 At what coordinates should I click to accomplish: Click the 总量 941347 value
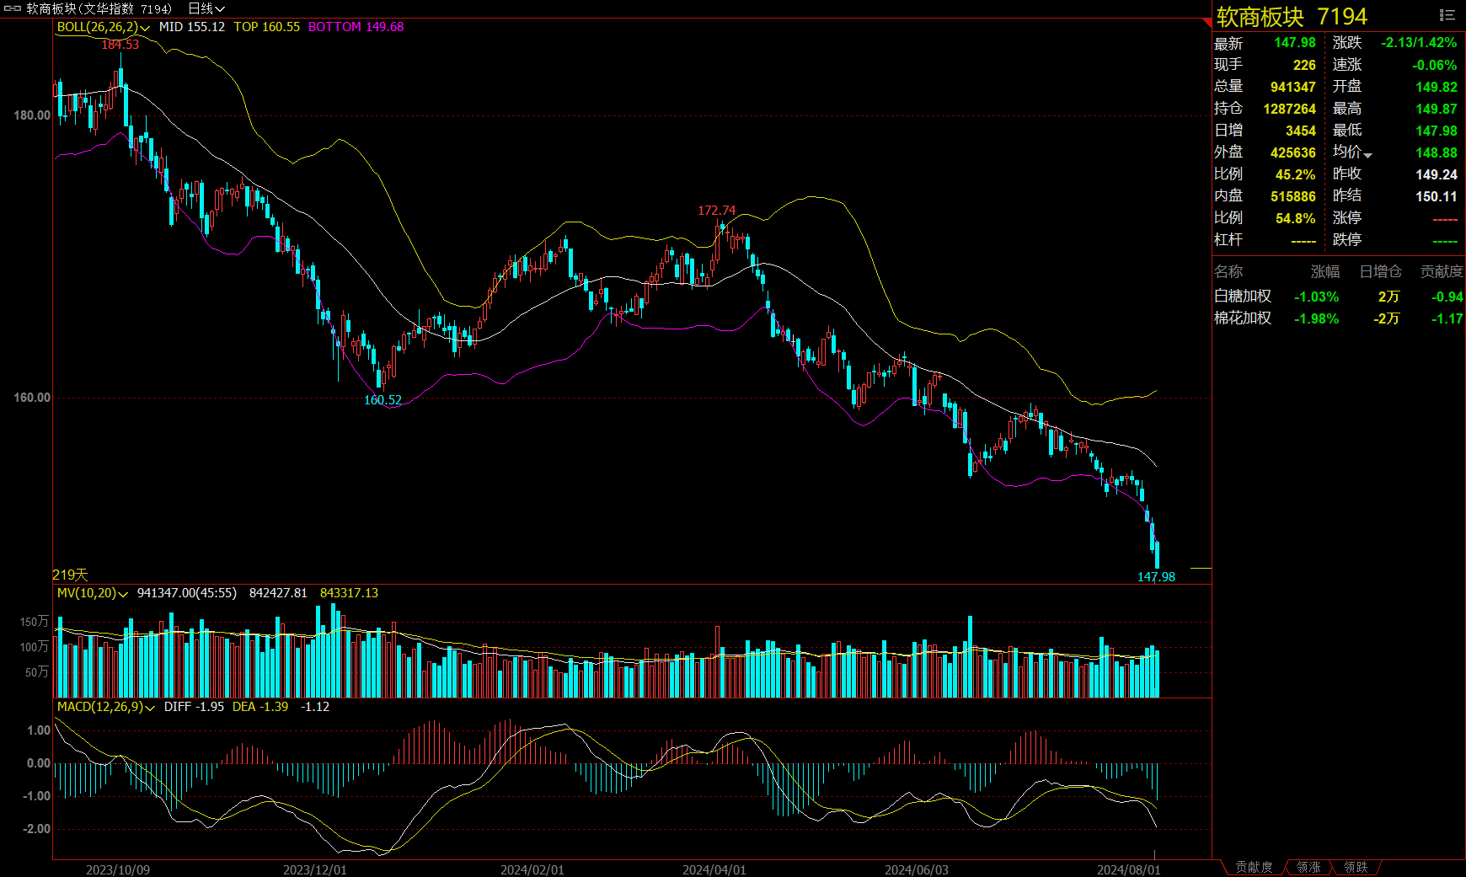pyautogui.click(x=1292, y=87)
